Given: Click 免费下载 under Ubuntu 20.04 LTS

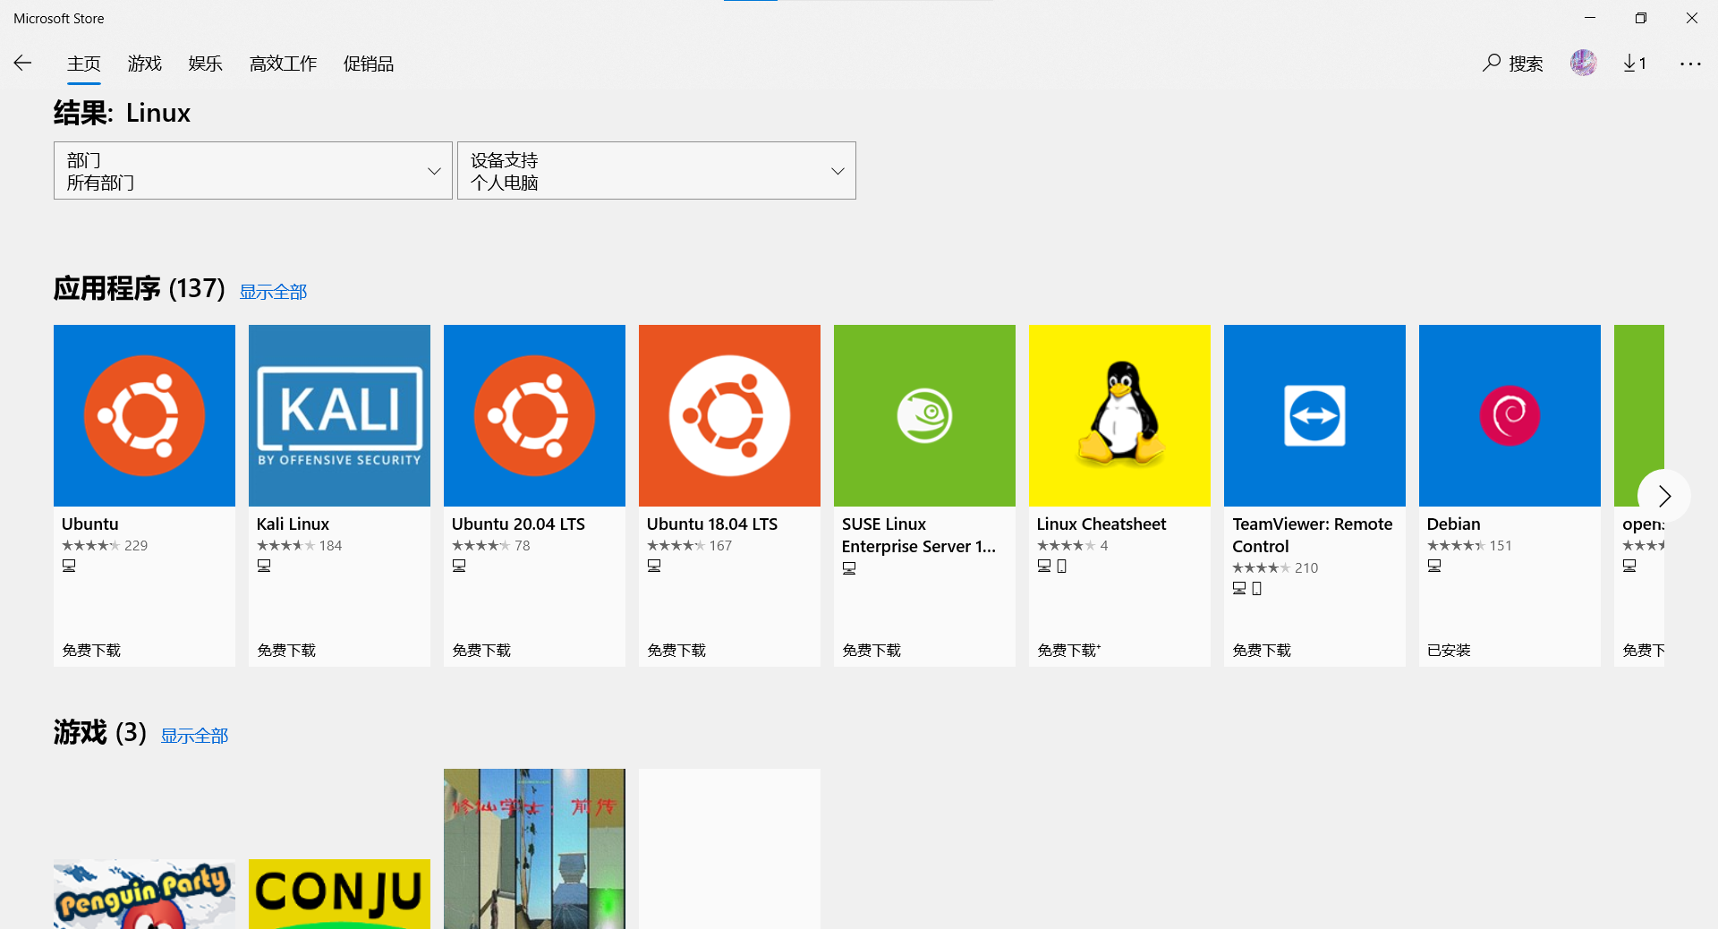Looking at the screenshot, I should pyautogui.click(x=481, y=651).
